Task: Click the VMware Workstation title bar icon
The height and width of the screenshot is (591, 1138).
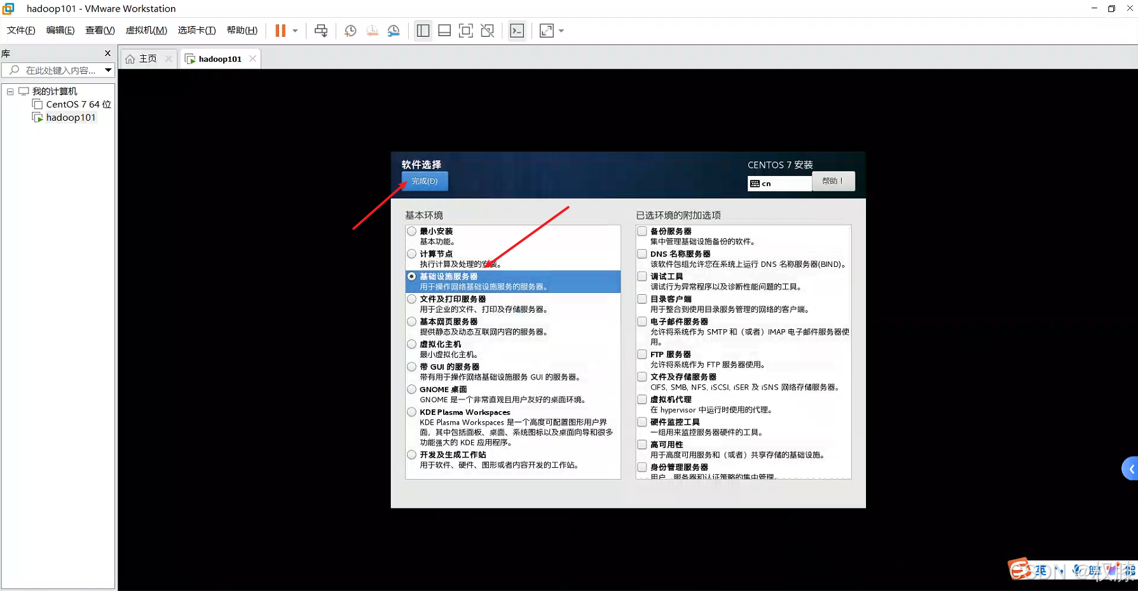Action: coord(8,8)
